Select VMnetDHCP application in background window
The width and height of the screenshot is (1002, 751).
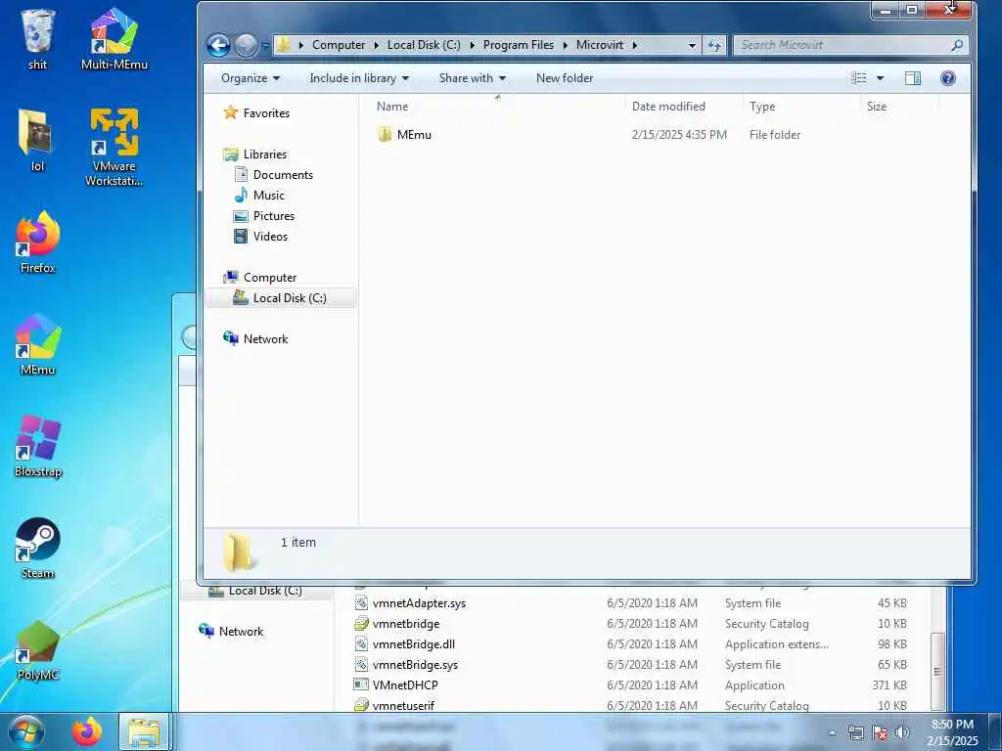405,685
